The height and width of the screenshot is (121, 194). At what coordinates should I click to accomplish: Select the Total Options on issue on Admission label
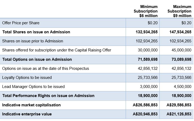pos(37,59)
